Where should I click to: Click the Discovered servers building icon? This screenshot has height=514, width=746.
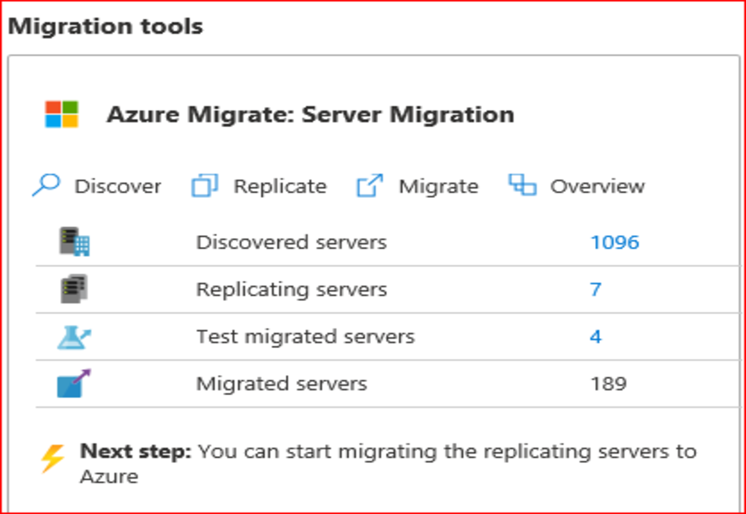point(75,241)
